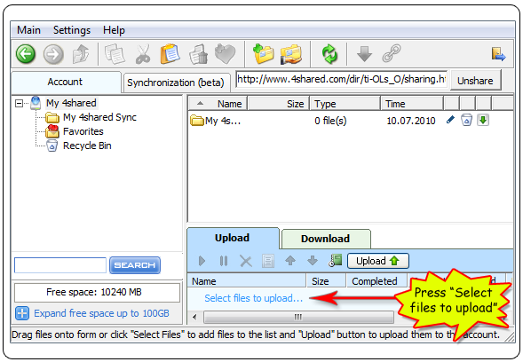Click the Completed column header in upload list
Screen dimensions: 523x362
click(x=376, y=281)
